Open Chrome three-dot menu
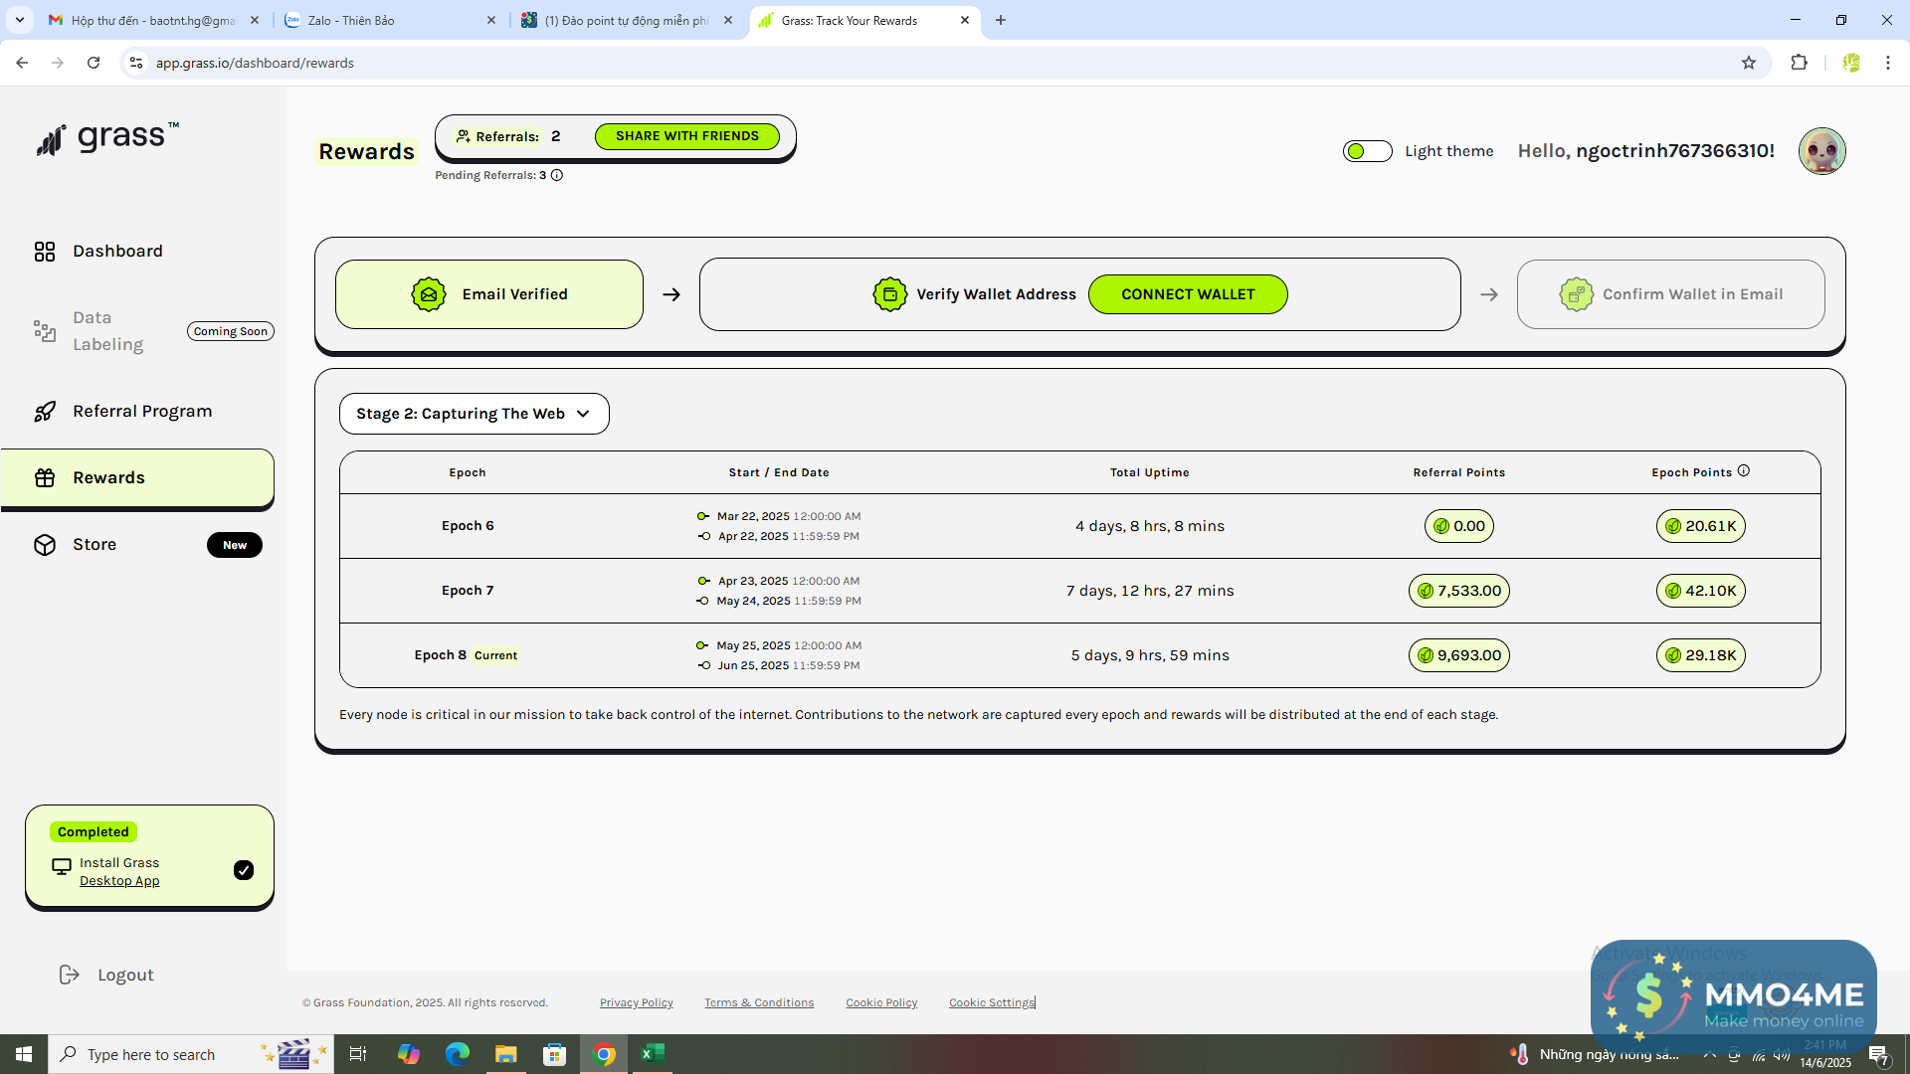 point(1887,63)
